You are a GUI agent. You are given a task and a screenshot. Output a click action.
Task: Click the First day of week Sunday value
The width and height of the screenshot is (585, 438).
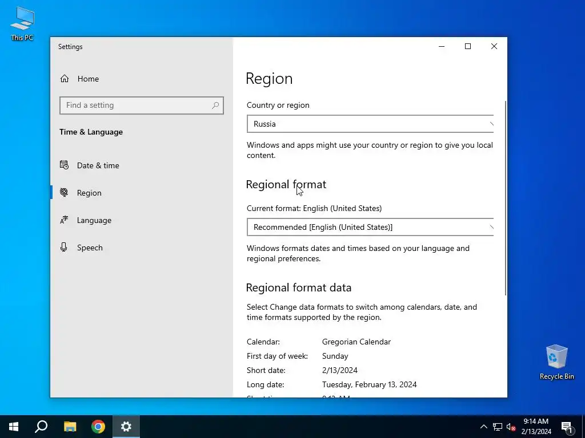point(335,356)
